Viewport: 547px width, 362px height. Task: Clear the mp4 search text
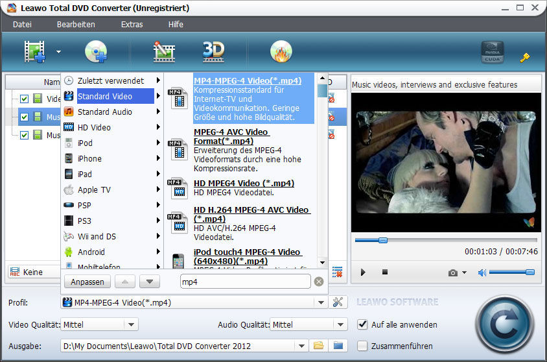tap(318, 282)
